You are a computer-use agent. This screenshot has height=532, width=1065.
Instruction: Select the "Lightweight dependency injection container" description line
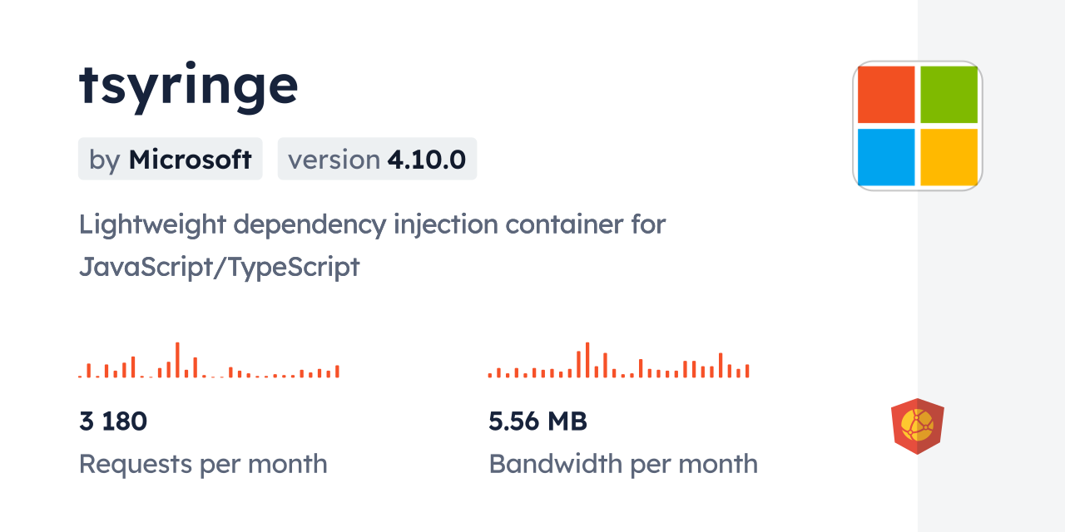point(372,224)
